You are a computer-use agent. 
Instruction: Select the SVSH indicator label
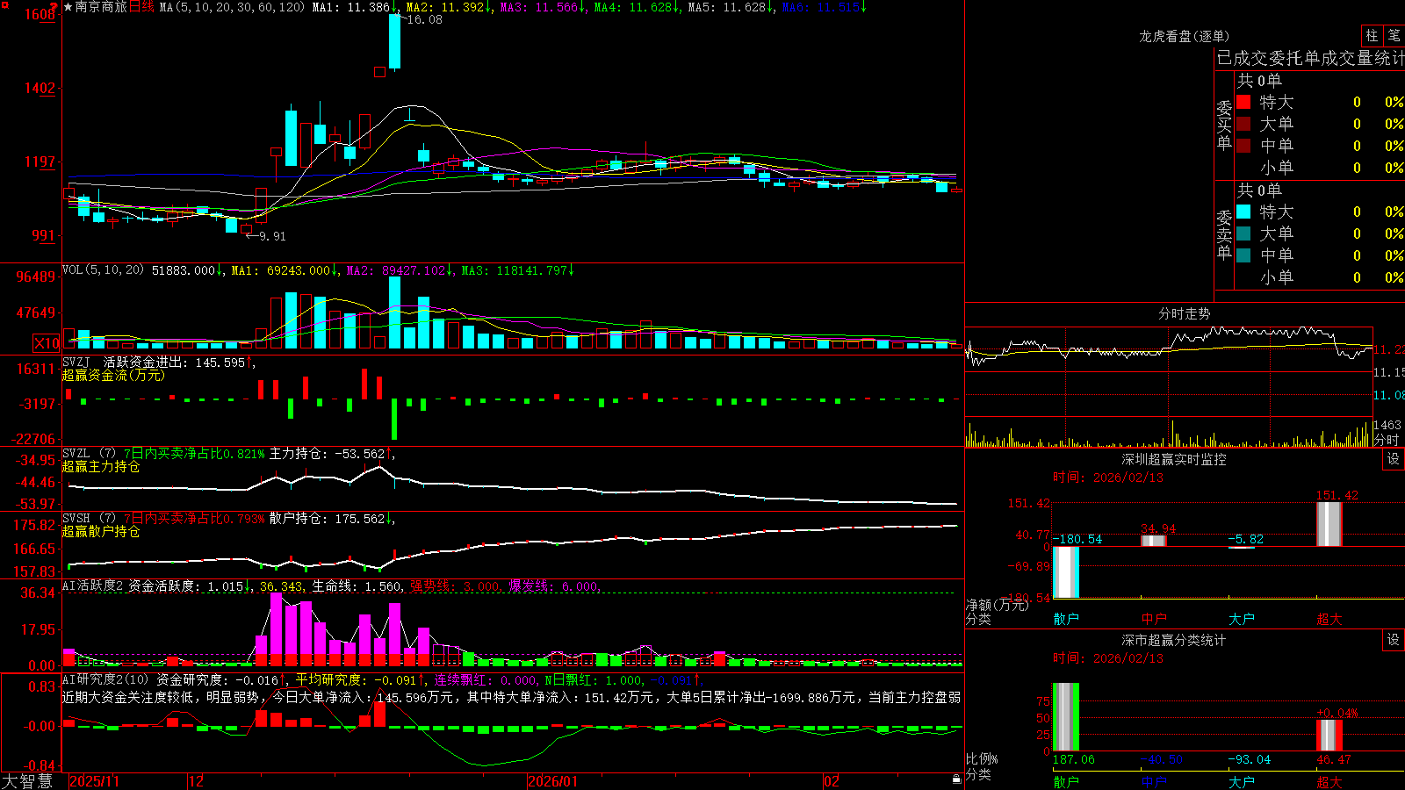pyautogui.click(x=76, y=518)
